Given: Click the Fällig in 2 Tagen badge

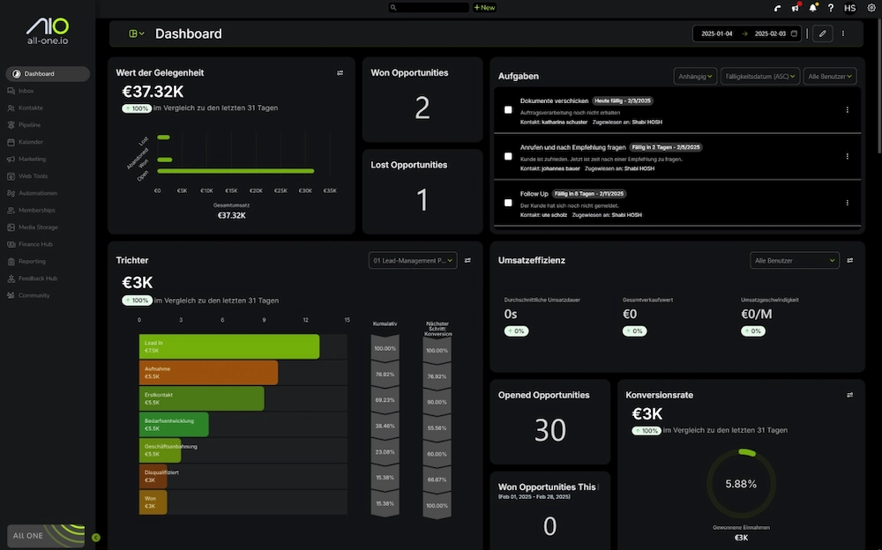Looking at the screenshot, I should 666,147.
